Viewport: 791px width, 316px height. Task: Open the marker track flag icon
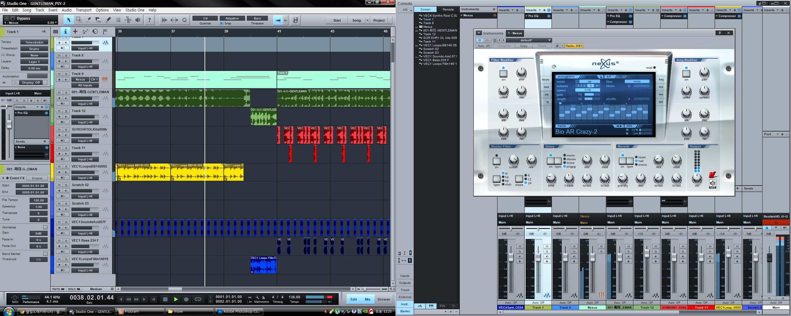(x=105, y=31)
